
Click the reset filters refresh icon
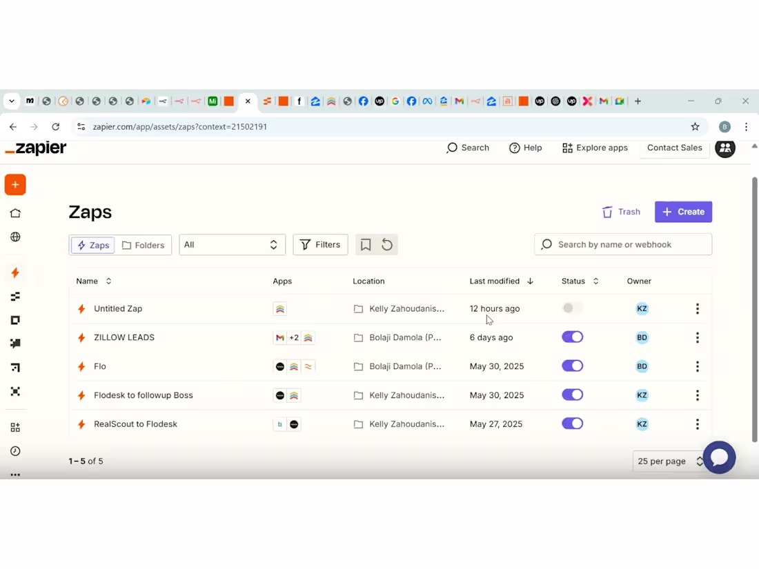[387, 245]
